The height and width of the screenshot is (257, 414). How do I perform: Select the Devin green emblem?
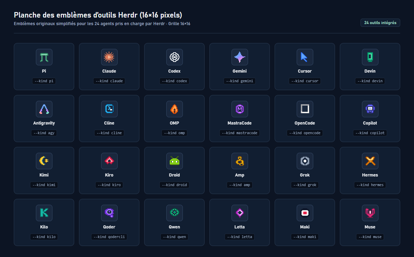(370, 57)
